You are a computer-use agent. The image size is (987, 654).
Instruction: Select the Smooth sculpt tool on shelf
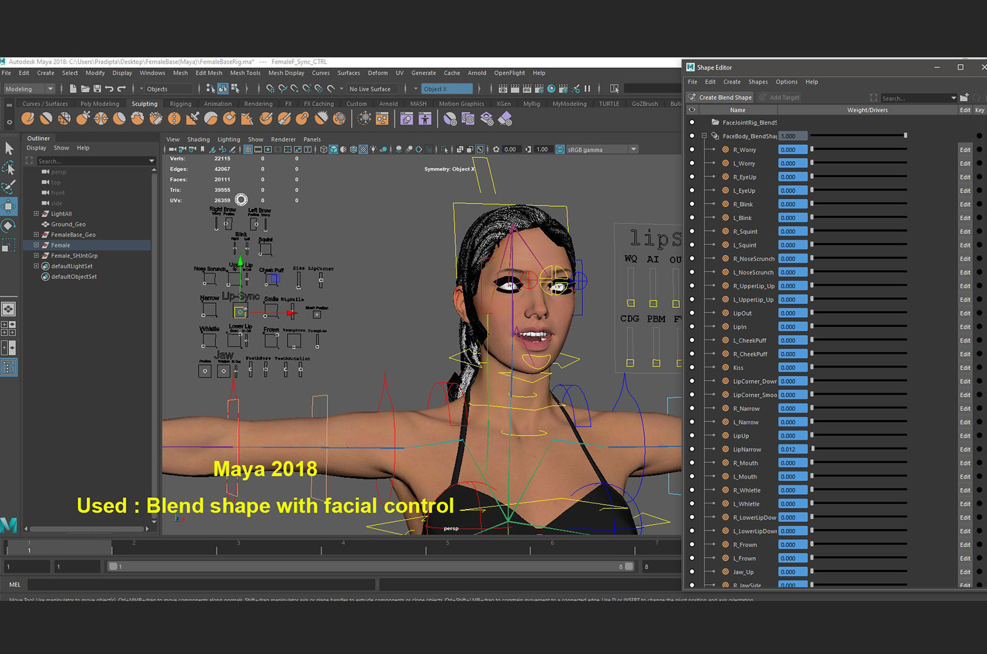(x=46, y=118)
